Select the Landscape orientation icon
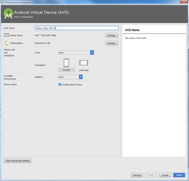Image resolution: width=189 pixels, height=181 pixels. coord(84,63)
